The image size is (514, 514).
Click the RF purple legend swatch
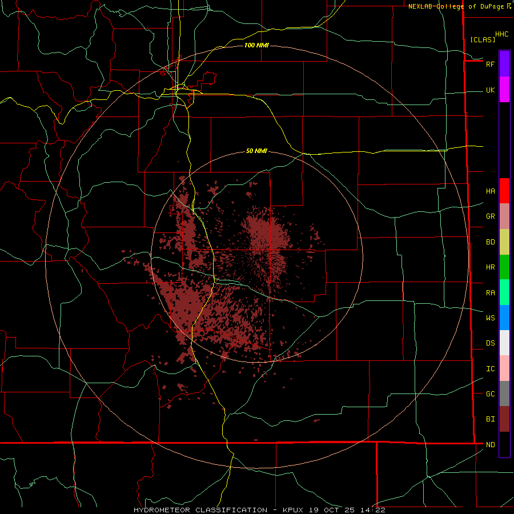coord(504,64)
